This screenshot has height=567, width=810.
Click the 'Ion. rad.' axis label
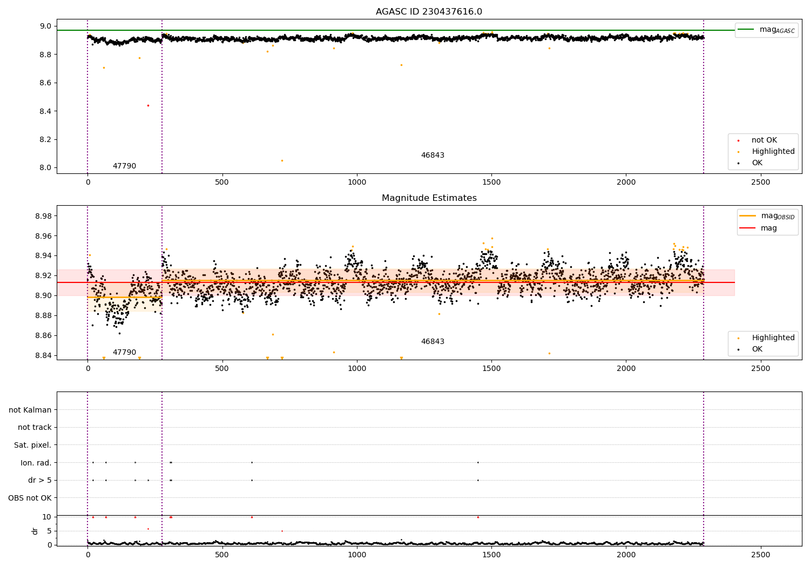pos(36,463)
